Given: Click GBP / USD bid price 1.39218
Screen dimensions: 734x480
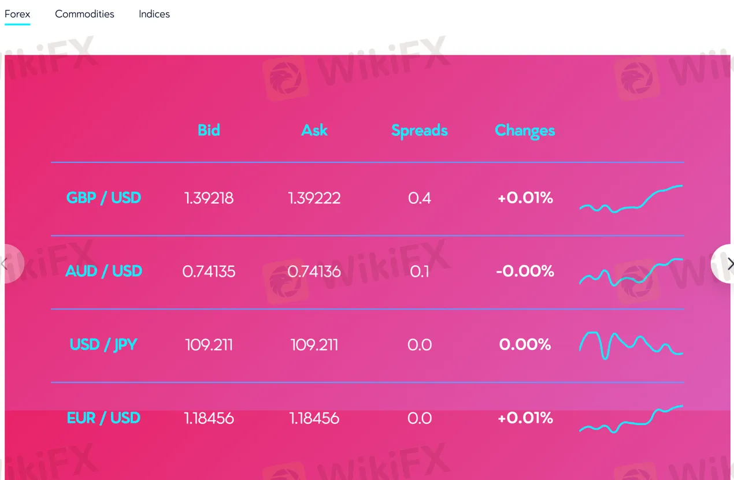Looking at the screenshot, I should point(209,198).
